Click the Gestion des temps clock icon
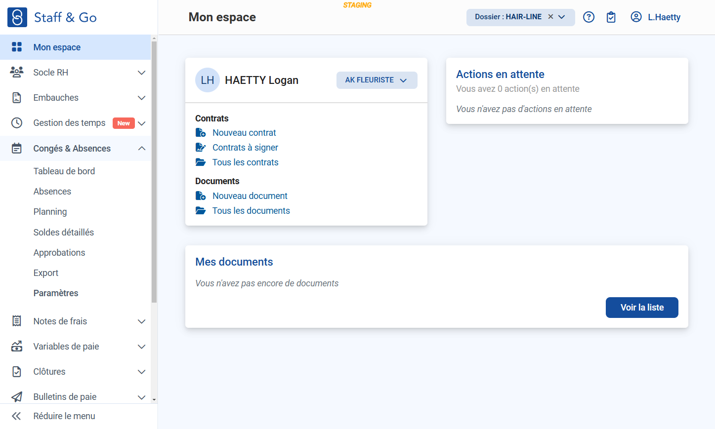The image size is (715, 429). 17,123
